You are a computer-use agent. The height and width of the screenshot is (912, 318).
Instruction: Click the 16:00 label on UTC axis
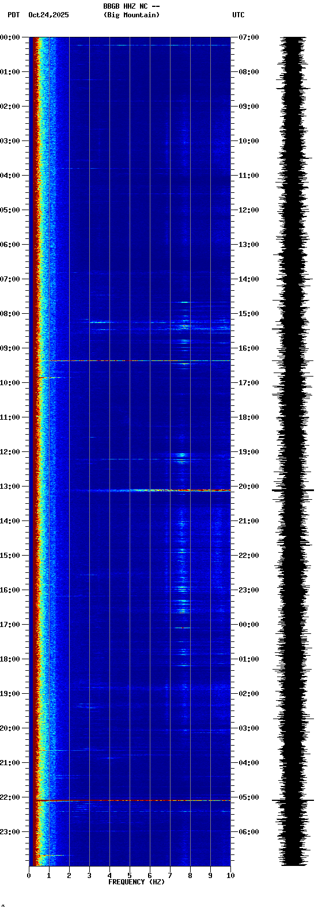[x=249, y=348]
